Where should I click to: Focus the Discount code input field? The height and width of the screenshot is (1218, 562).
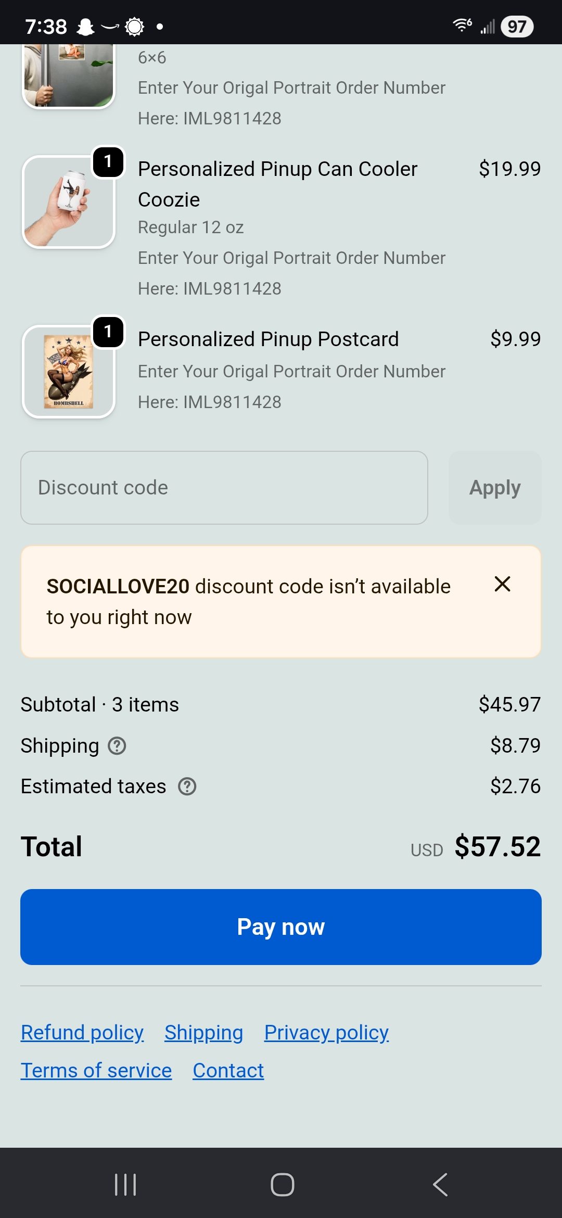(224, 488)
